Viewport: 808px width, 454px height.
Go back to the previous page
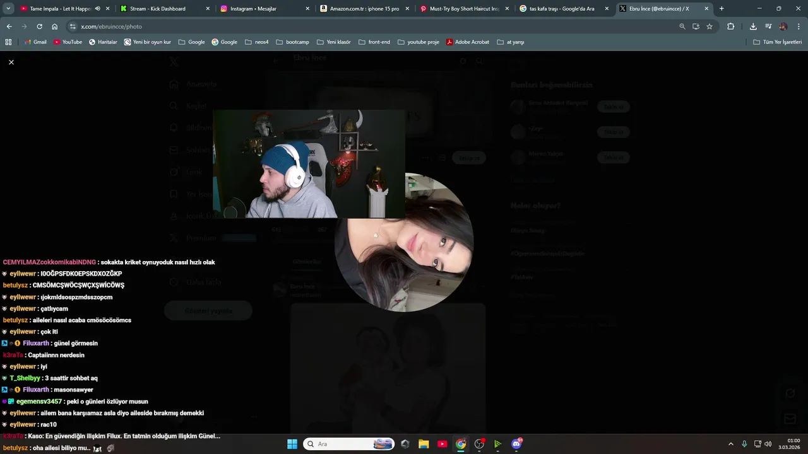pos(9,26)
